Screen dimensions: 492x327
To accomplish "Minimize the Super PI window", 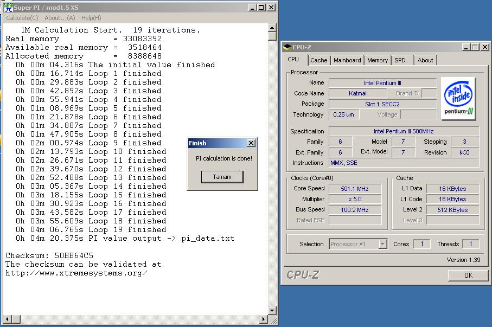I will (252, 7).
